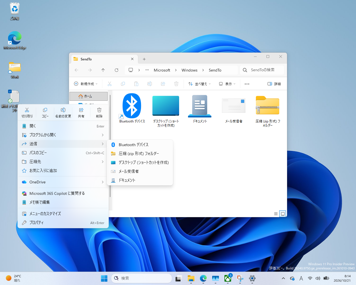Click the Explorer up-directory arrow

103,70
